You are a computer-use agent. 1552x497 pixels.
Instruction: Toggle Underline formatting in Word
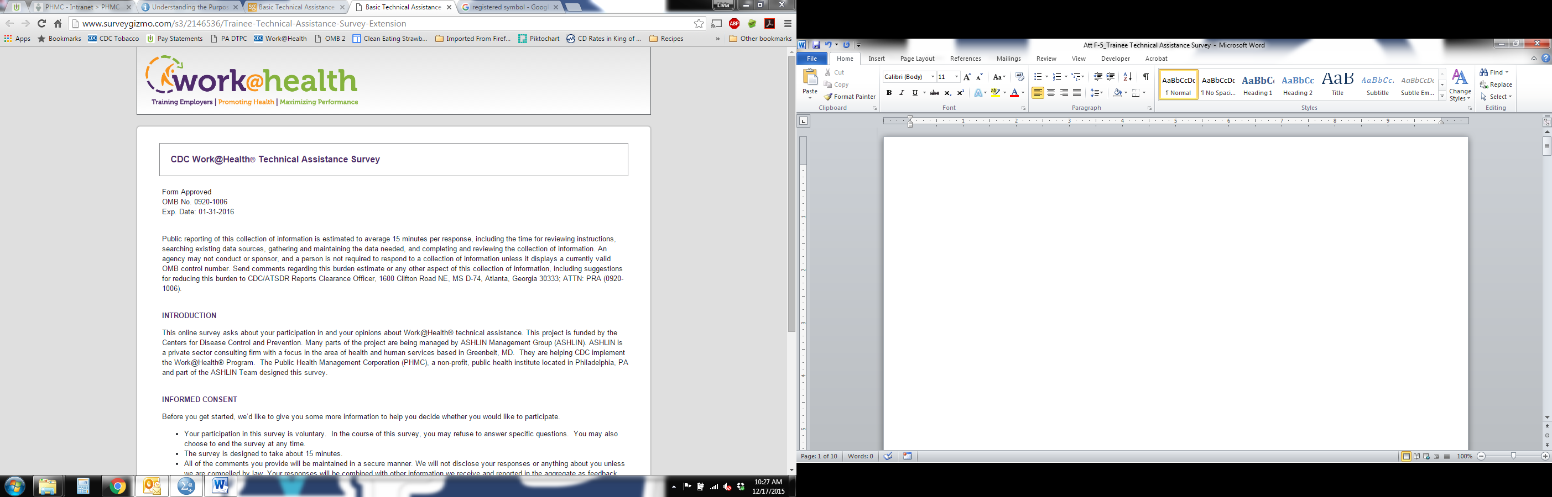point(915,93)
